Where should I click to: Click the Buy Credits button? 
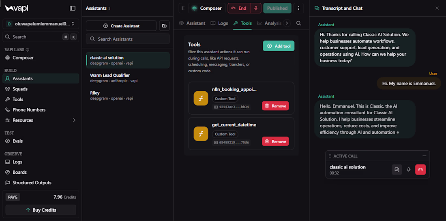(41, 210)
